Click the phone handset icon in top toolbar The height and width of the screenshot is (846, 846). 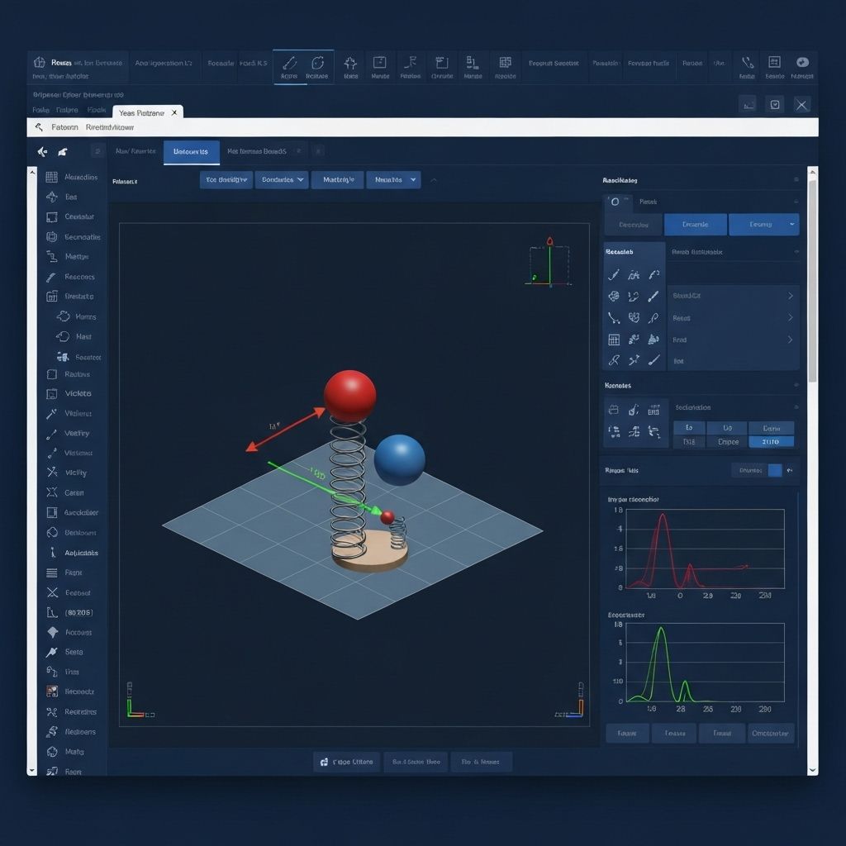pyautogui.click(x=747, y=63)
